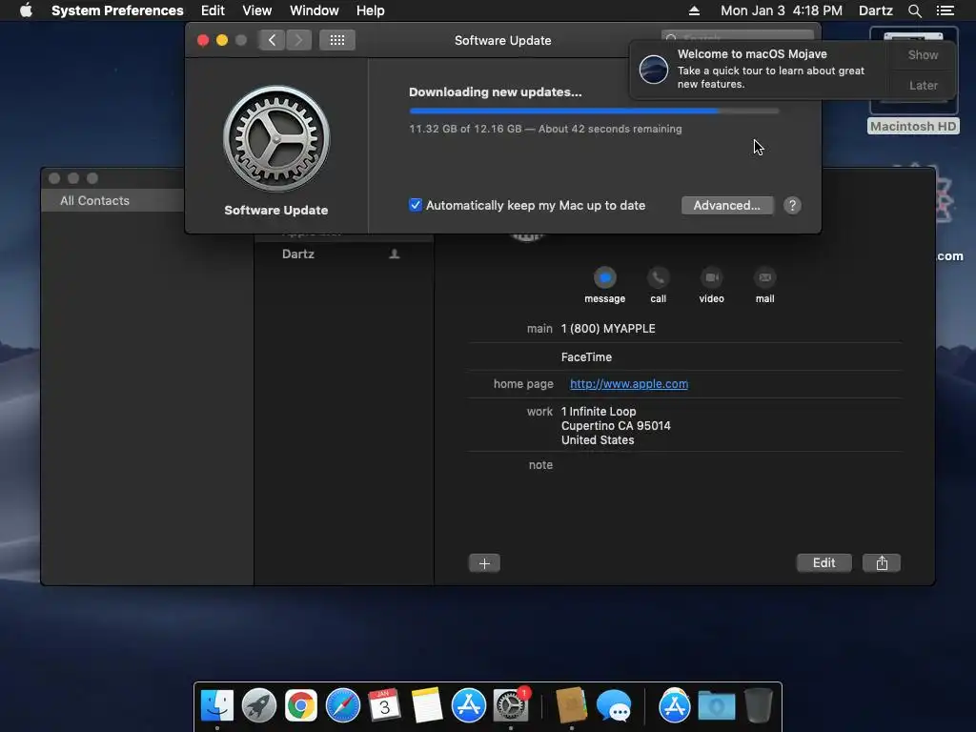
Task: Open Software Update help question mark
Action: click(x=792, y=206)
